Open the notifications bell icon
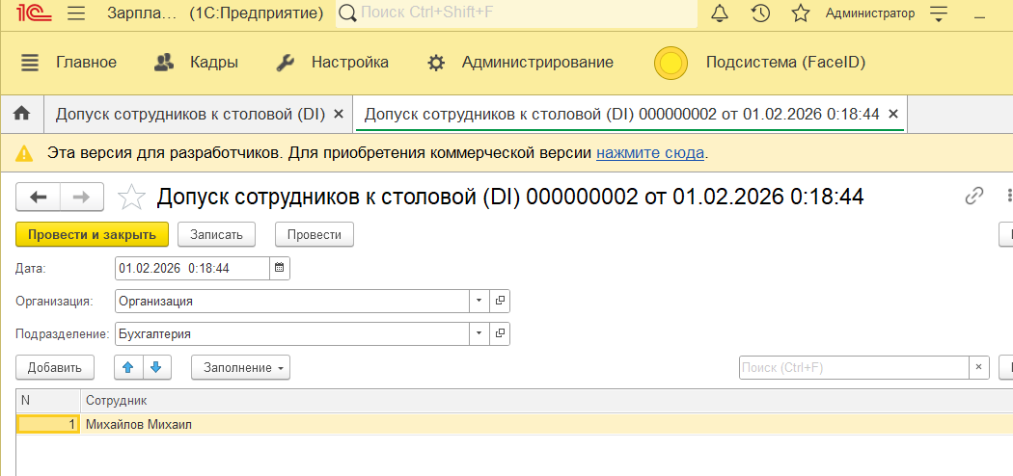 coord(720,13)
